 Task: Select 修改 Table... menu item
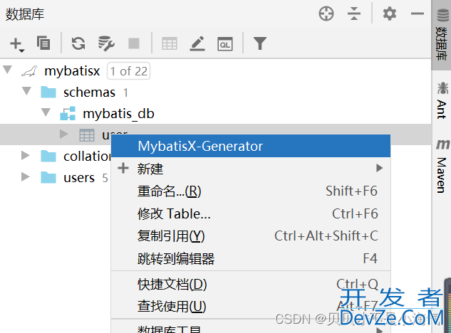point(251,213)
